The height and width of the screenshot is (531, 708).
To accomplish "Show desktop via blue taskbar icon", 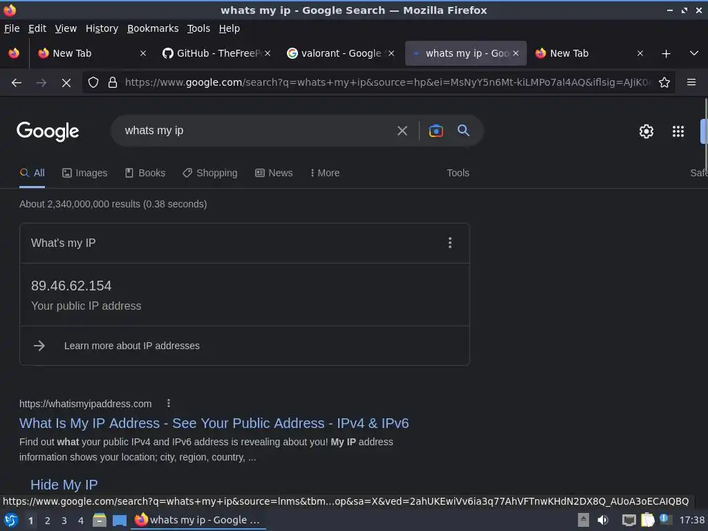I will 119,520.
